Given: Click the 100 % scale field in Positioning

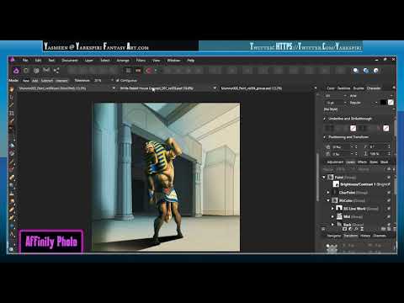Looking at the screenshot, I should pos(377,154).
